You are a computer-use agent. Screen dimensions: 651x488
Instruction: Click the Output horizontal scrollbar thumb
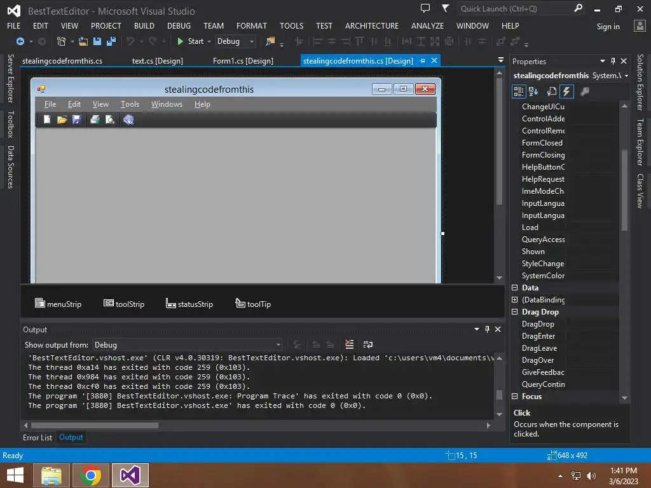94,425
